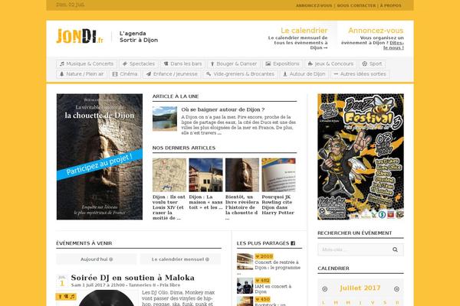
Task: Open article Où se baigner autour de Dijon
Action: coord(222,109)
